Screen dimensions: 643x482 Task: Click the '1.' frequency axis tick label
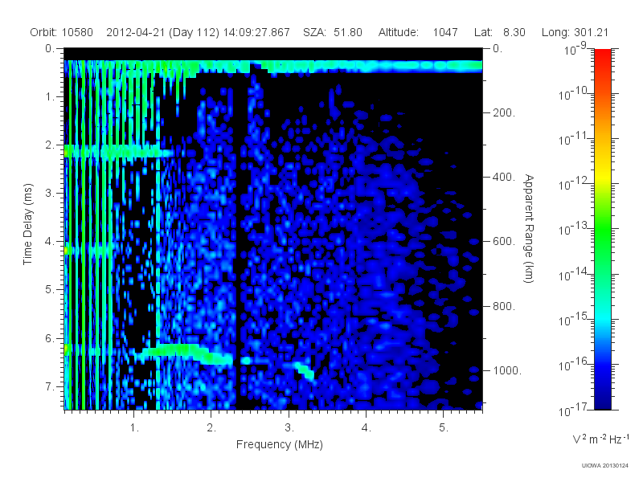(x=134, y=428)
